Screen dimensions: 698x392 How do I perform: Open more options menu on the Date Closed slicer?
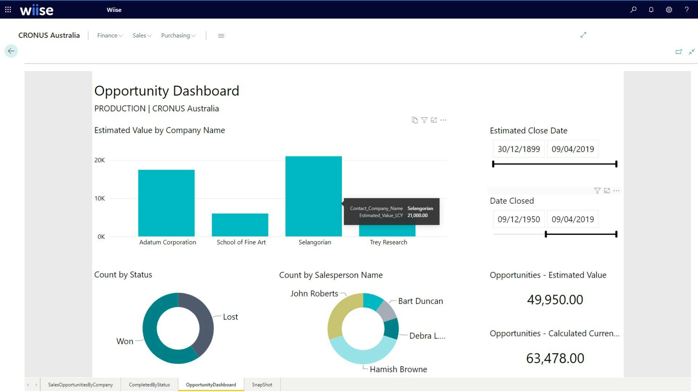(616, 190)
